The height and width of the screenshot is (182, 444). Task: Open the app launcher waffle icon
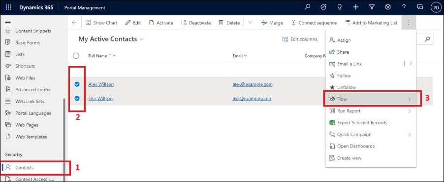(8, 8)
